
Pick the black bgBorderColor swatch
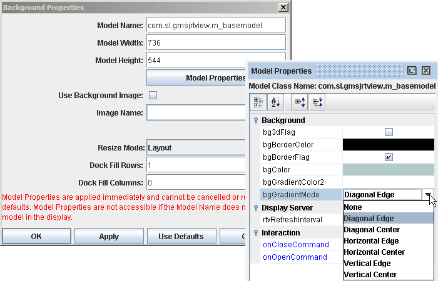click(x=389, y=144)
